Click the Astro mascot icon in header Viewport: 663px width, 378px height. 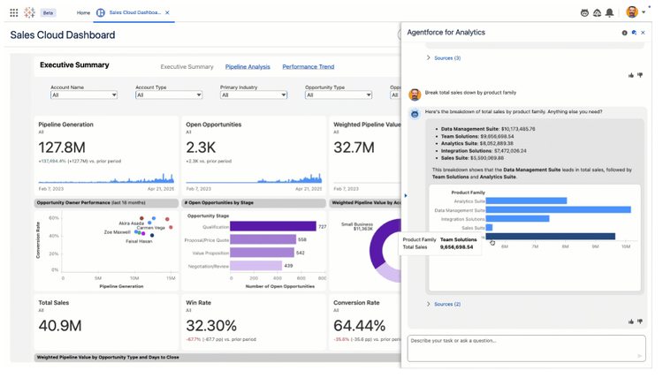584,13
